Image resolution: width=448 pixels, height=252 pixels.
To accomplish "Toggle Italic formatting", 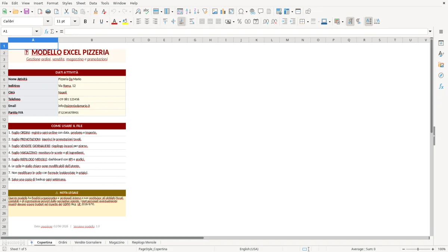I will tap(93, 22).
